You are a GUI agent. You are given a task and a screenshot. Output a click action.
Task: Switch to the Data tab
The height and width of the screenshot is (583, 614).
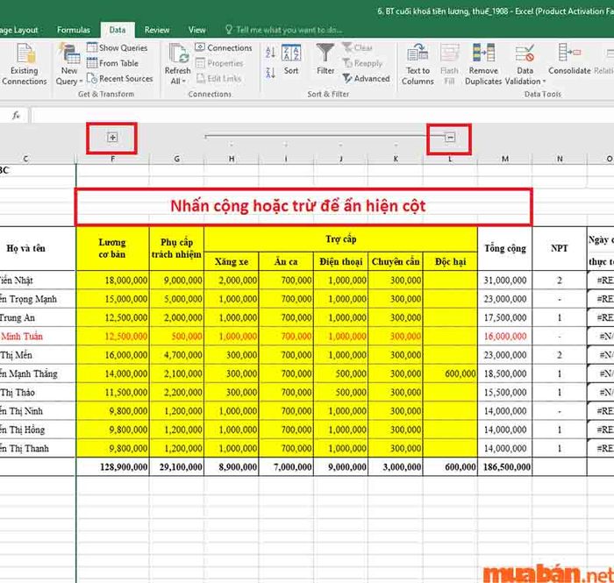[x=118, y=30]
